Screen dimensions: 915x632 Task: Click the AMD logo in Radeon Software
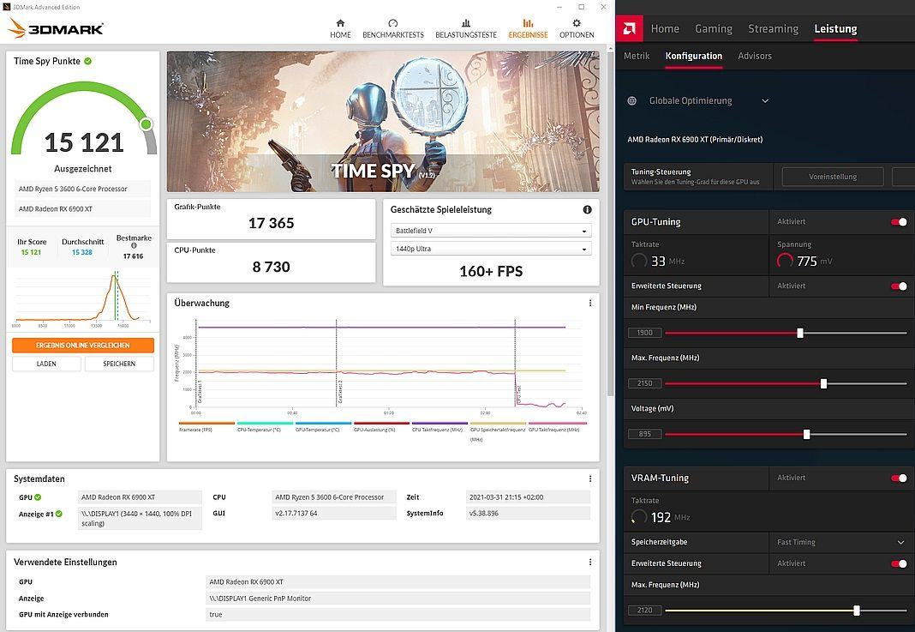[x=629, y=28]
